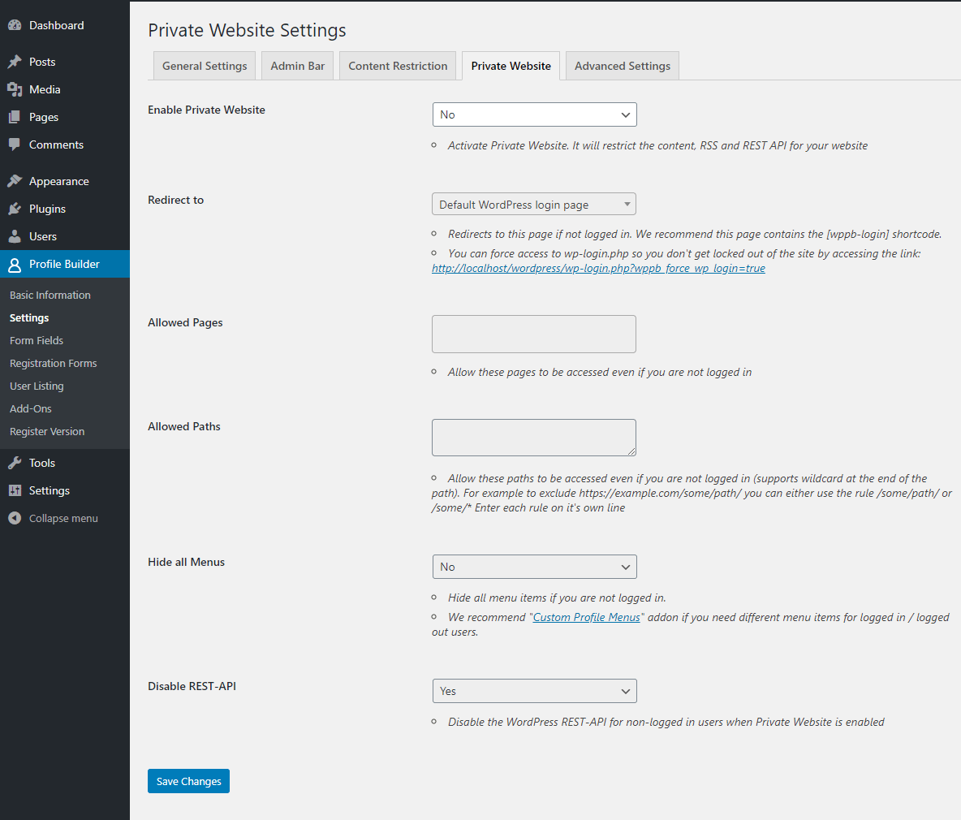Click the Media library icon
Image resolution: width=961 pixels, height=820 pixels.
15,89
